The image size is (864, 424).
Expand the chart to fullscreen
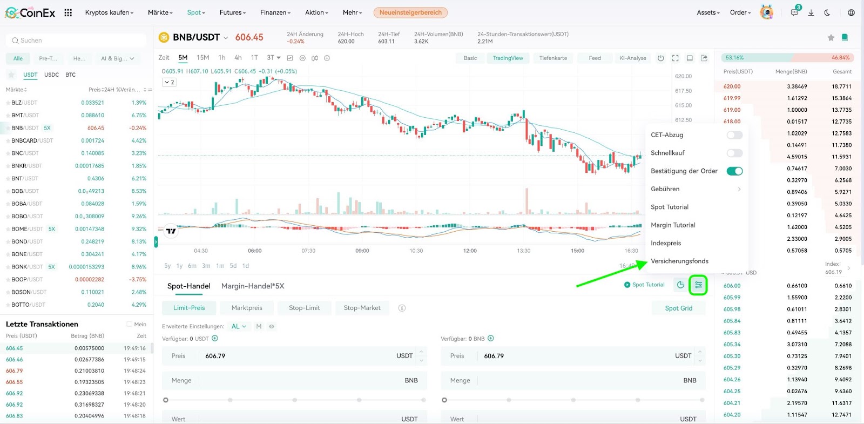click(675, 58)
